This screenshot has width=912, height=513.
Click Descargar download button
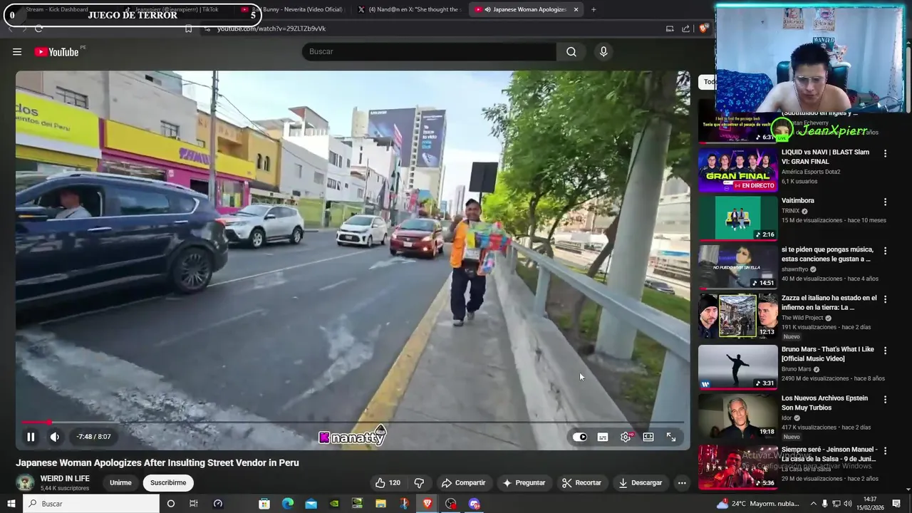tap(640, 482)
